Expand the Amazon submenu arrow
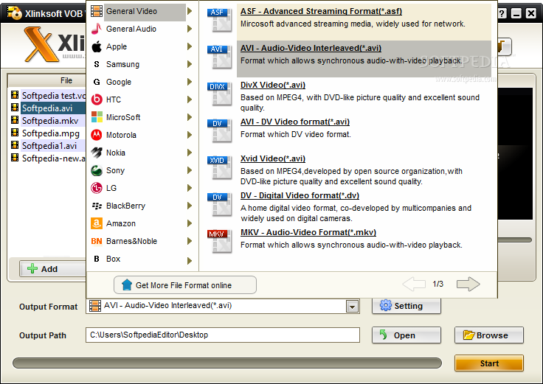The width and height of the screenshot is (543, 384). click(x=190, y=223)
